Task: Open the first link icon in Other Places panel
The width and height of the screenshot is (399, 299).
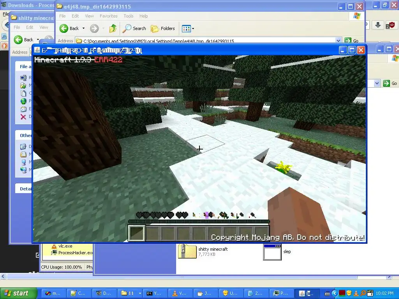Action: tap(23, 146)
